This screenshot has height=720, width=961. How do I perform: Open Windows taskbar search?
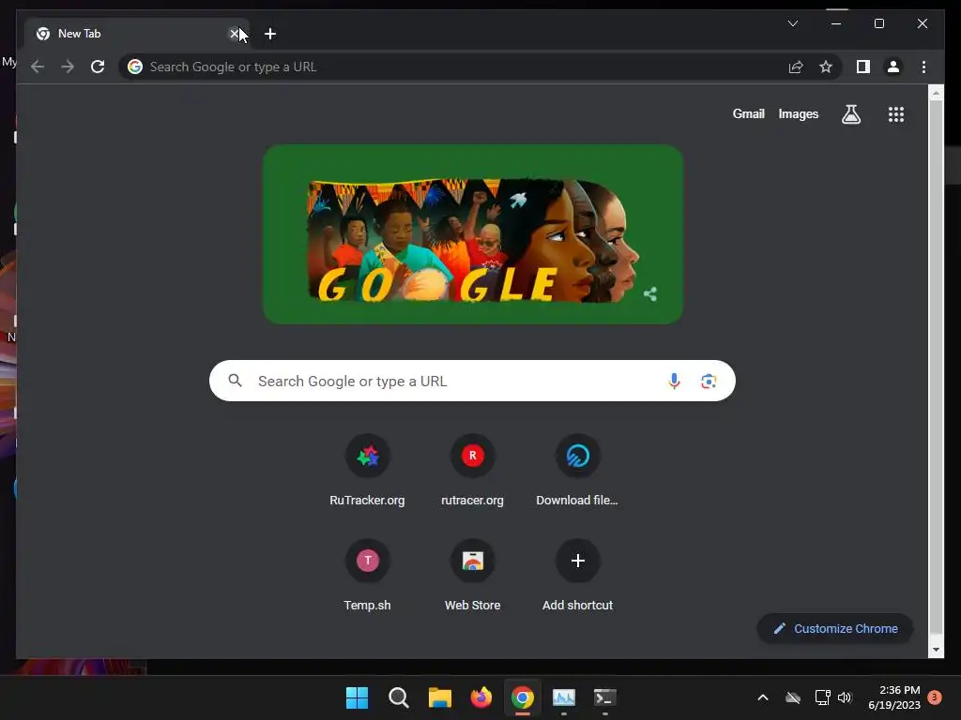pyautogui.click(x=398, y=697)
